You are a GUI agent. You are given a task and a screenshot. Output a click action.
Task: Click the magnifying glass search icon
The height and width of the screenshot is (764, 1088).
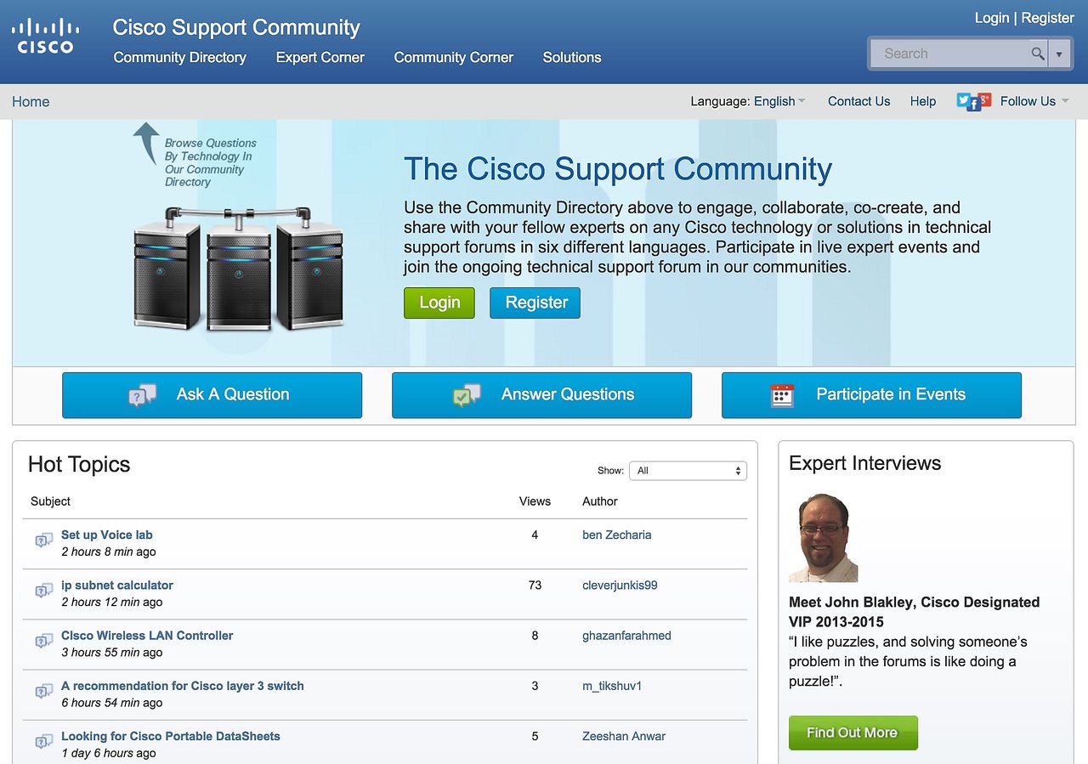coord(1038,53)
